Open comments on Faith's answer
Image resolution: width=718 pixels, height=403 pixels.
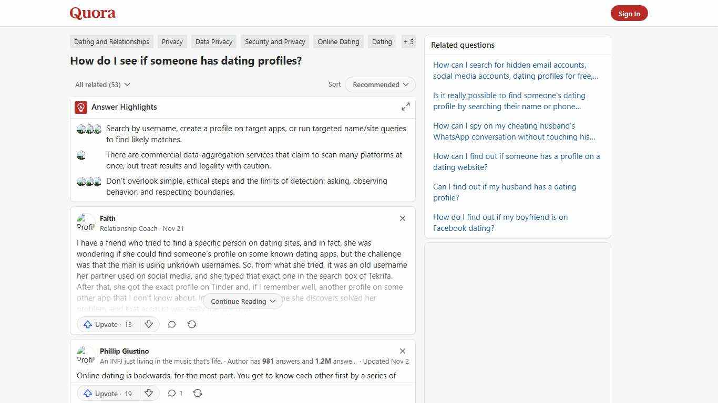[172, 324]
